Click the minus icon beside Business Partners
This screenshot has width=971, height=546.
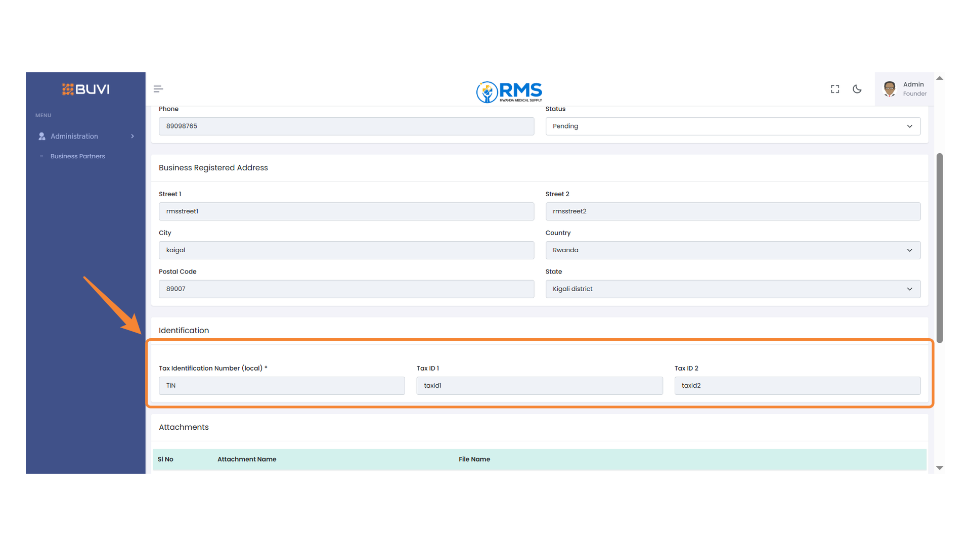(42, 156)
